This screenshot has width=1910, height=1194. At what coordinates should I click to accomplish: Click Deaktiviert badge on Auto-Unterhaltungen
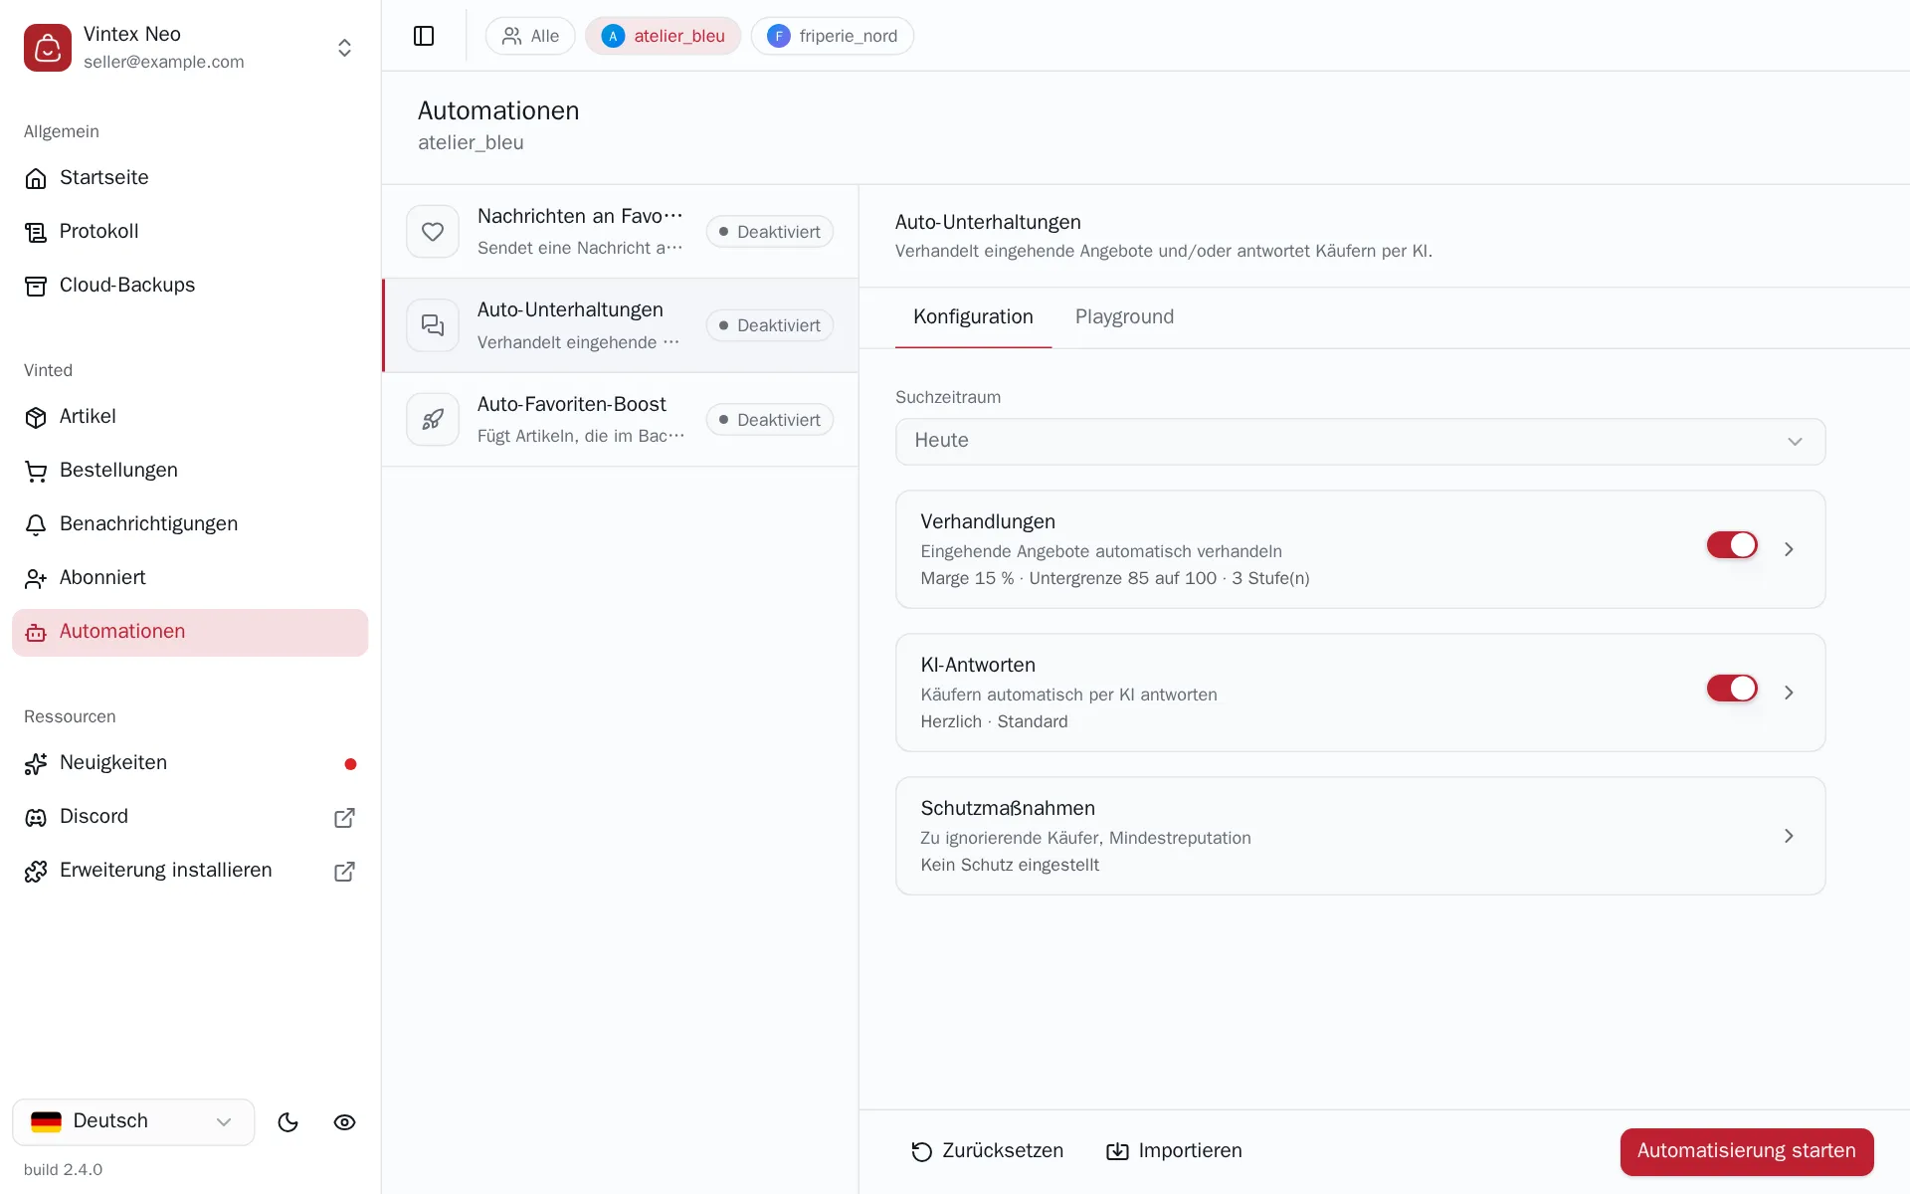click(770, 325)
